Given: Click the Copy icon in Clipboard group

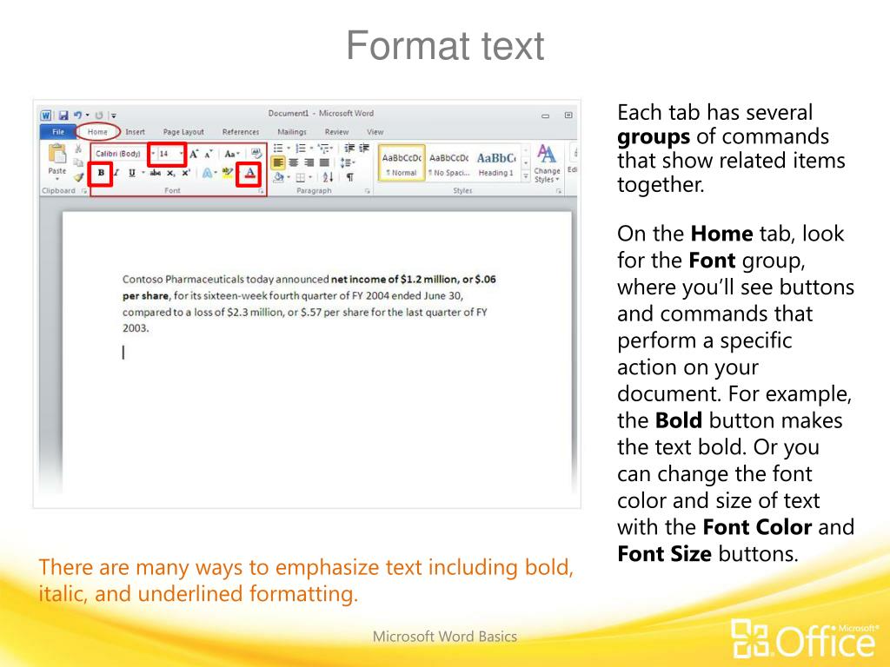Looking at the screenshot, I should (x=78, y=162).
